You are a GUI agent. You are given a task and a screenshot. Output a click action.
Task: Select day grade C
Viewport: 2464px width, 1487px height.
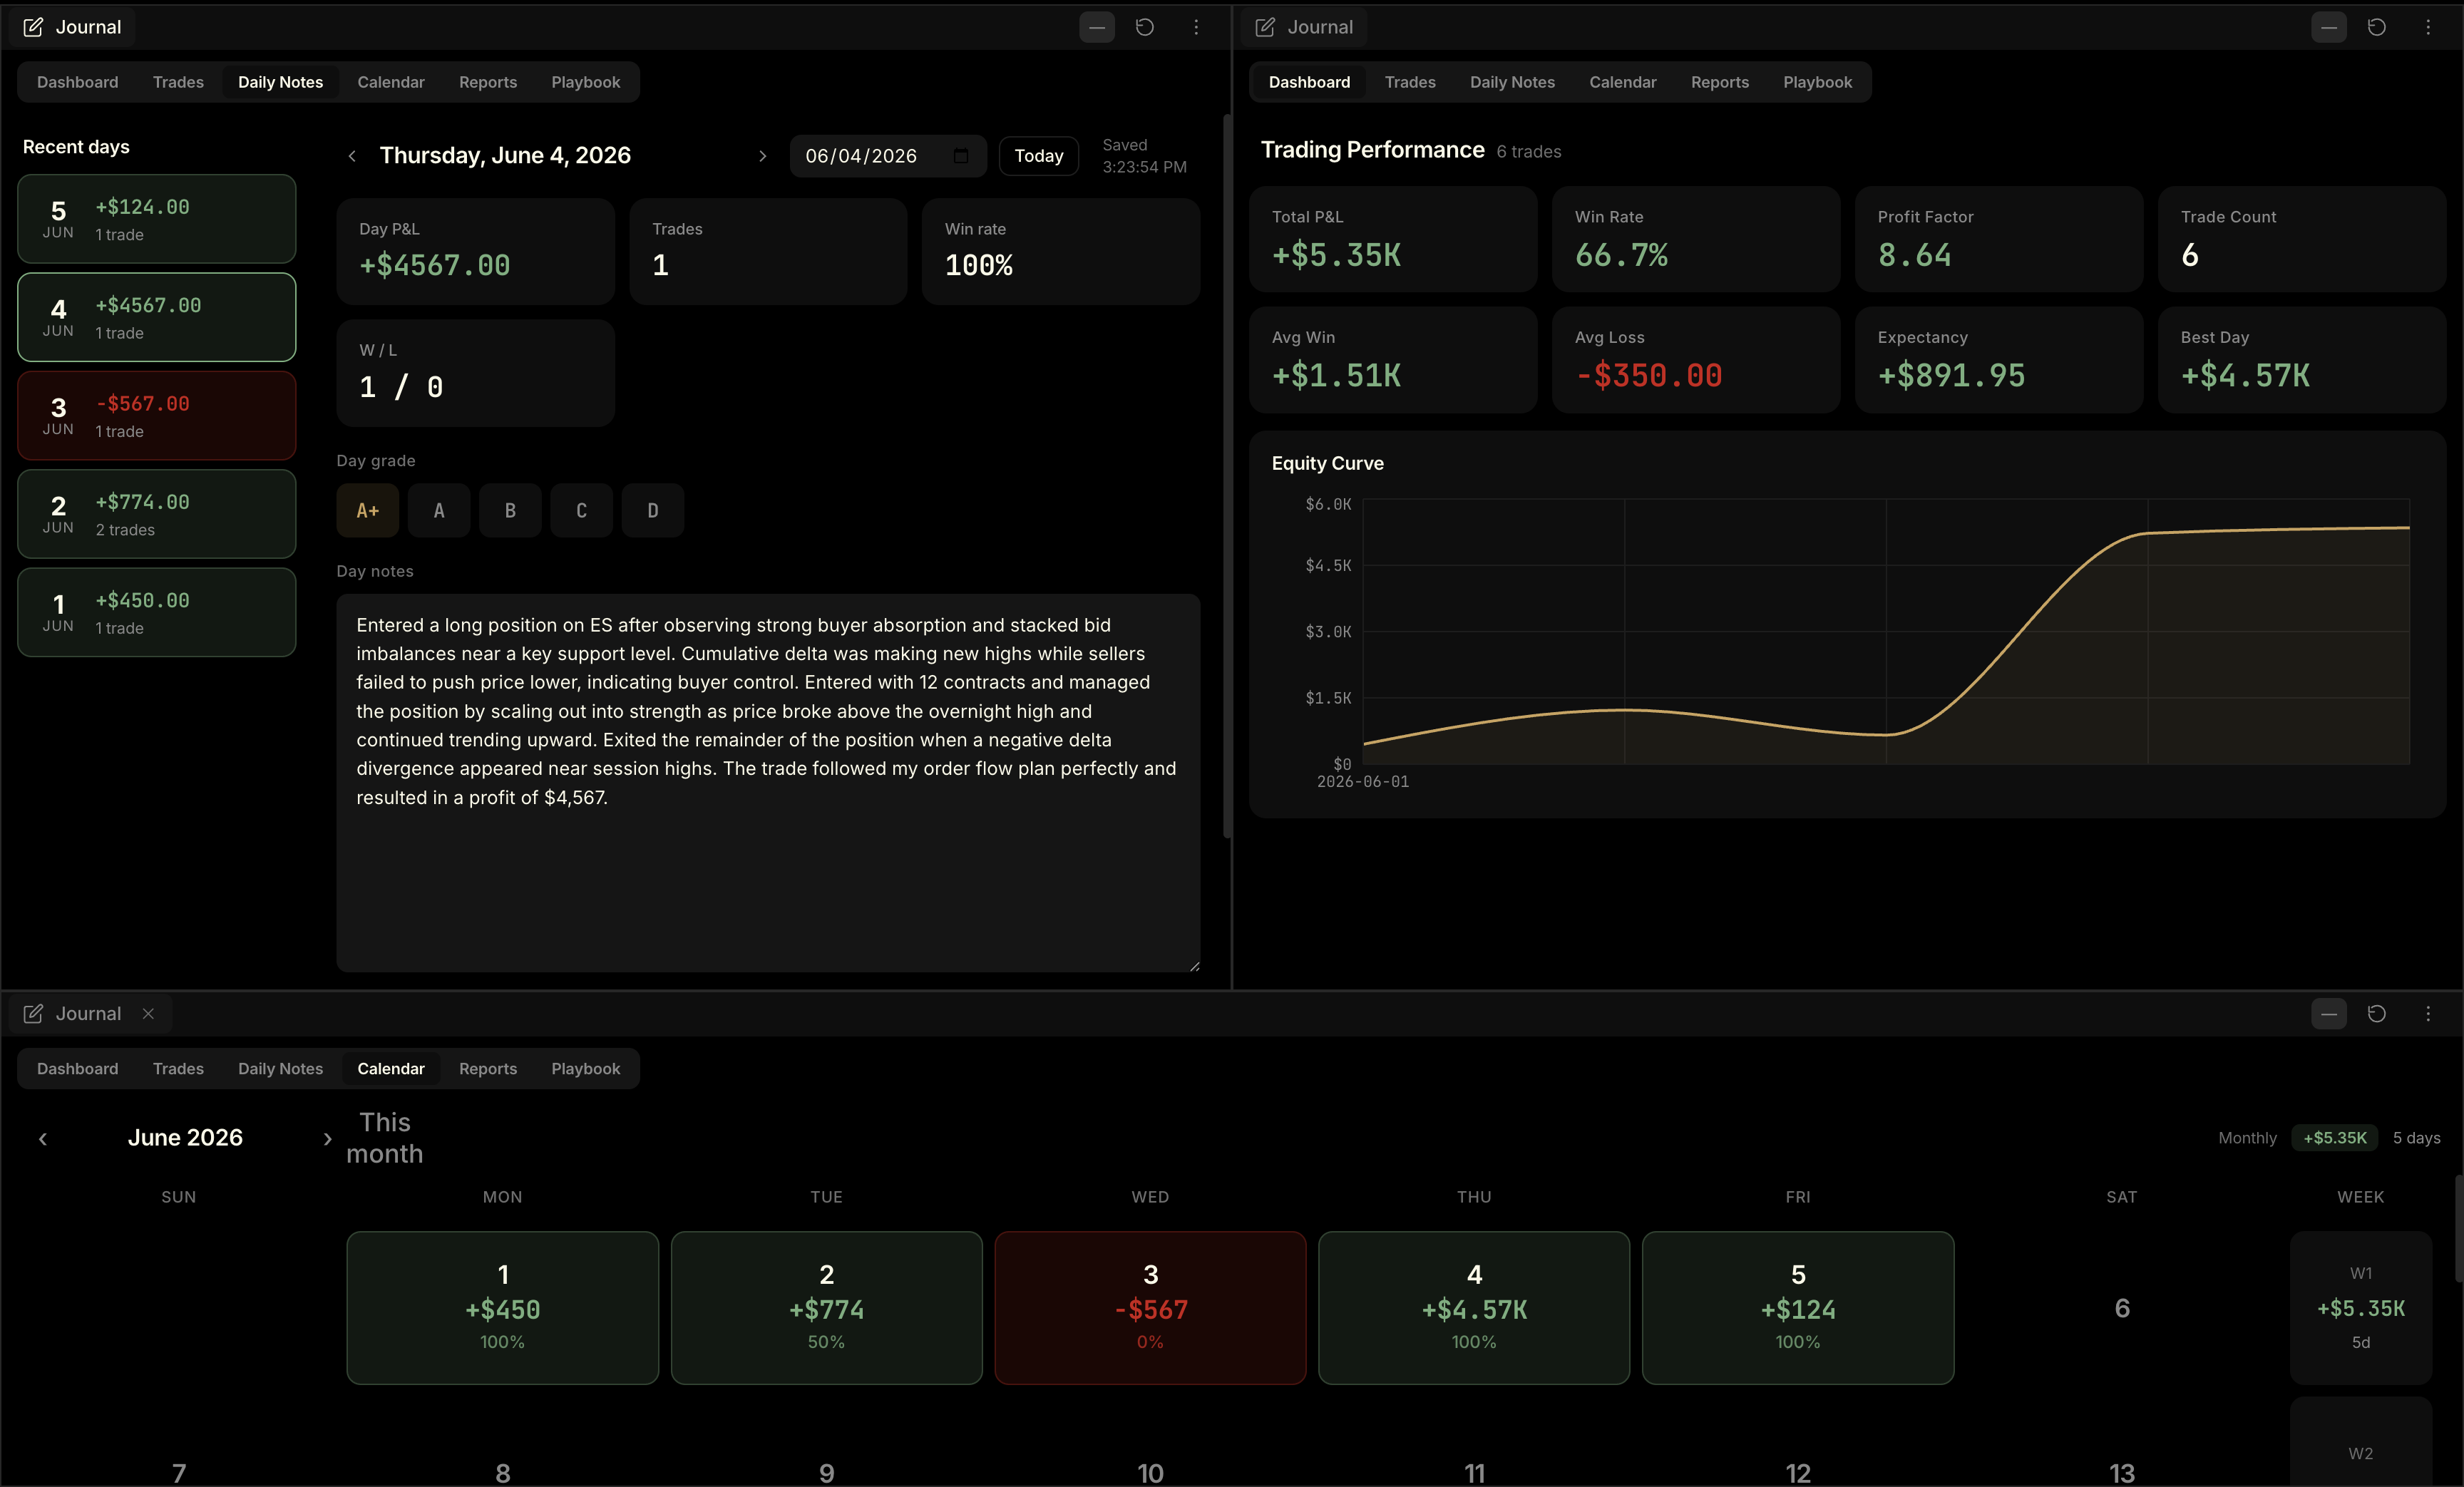(581, 511)
